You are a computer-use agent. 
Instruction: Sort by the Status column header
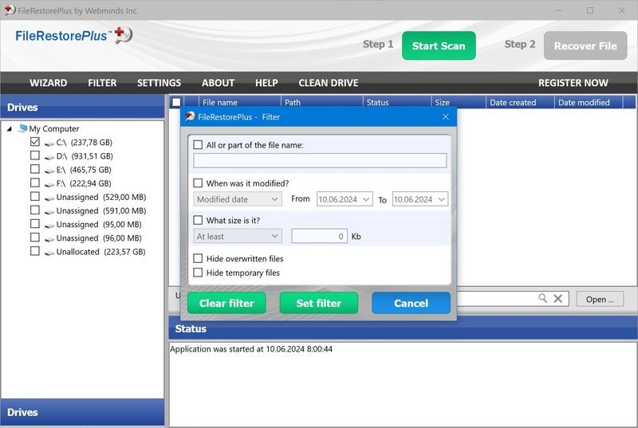(397, 102)
